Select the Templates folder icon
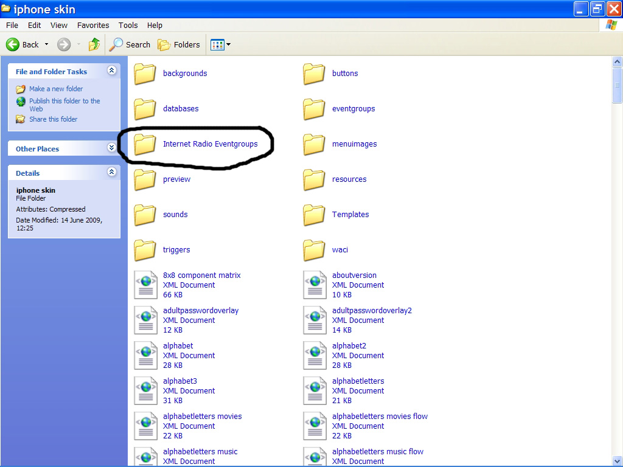This screenshot has height=467, width=623. 314,215
